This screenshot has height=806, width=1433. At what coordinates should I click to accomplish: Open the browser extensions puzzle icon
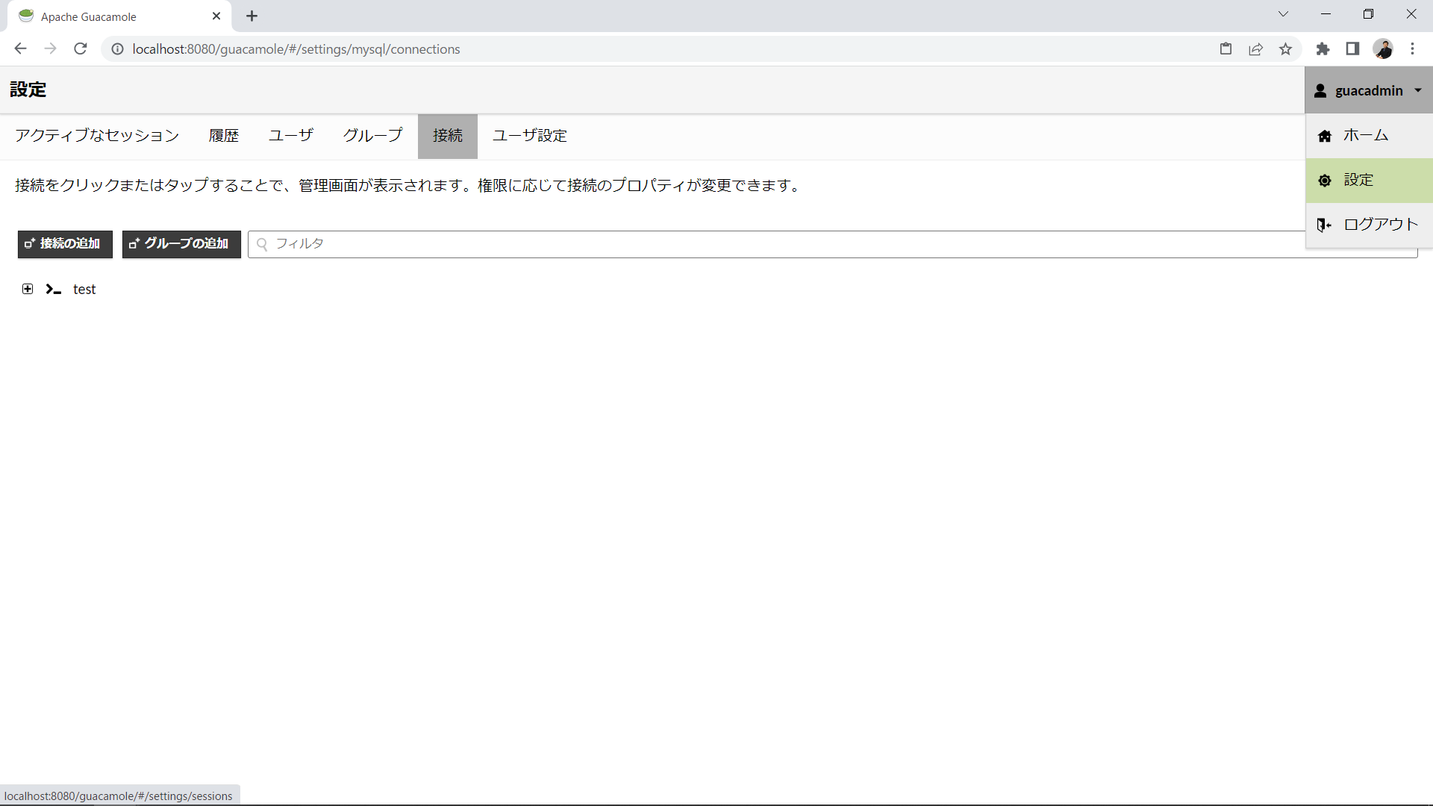(x=1323, y=49)
